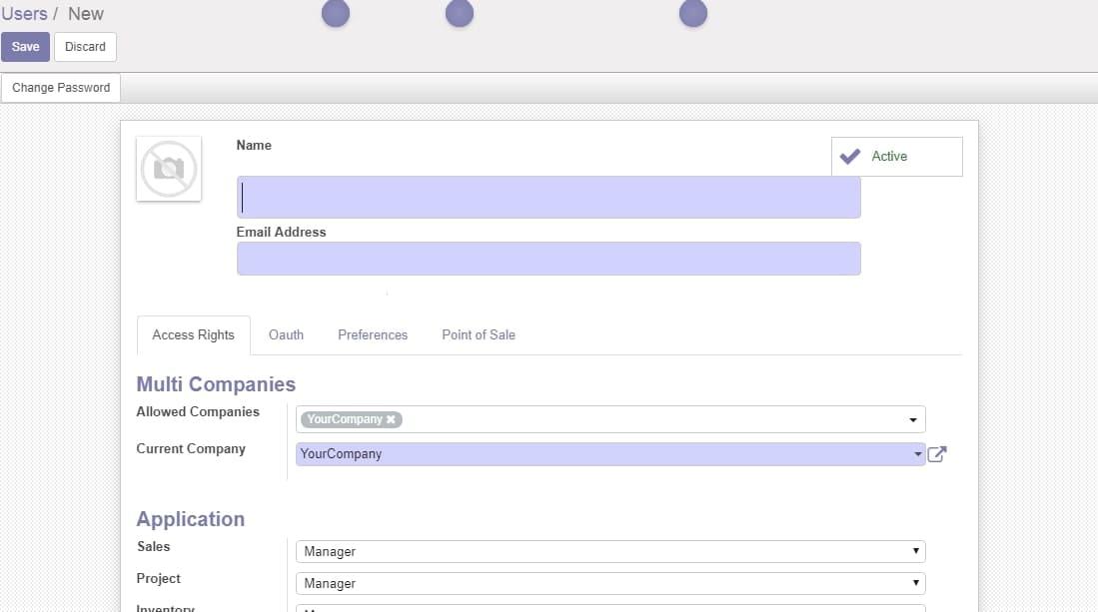1098x612 pixels.
Task: Remove the YourCompany tag
Action: coord(391,419)
